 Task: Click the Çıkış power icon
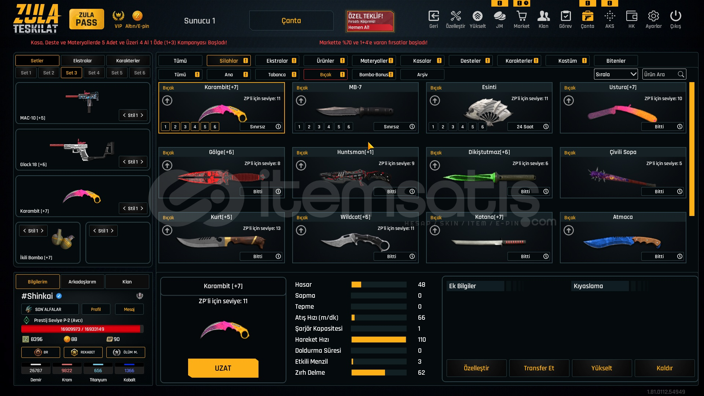click(x=675, y=16)
